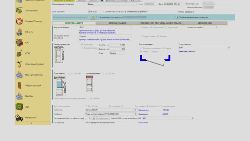The height and width of the screenshot is (141, 250).
Task: Click the Количество дверей field
Action: [x=211, y=27]
